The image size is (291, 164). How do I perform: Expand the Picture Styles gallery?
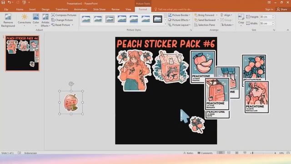[166, 24]
